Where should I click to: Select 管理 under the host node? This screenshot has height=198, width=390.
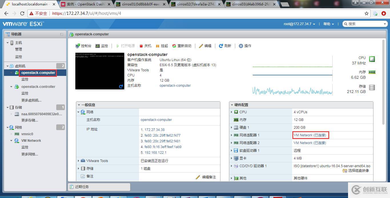pyautogui.click(x=19, y=49)
